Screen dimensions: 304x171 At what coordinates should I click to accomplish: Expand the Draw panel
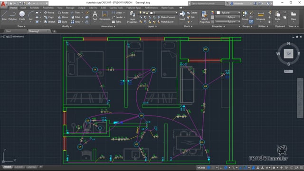tap(21, 26)
